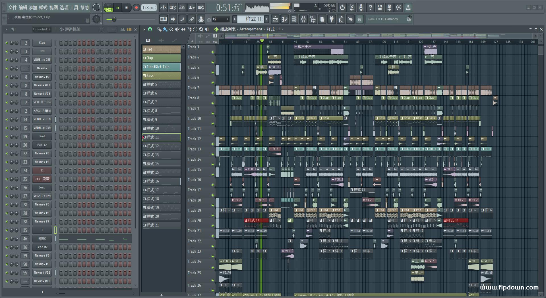This screenshot has height=298, width=546.
Task: Open the 样式 11 pattern selector
Action: 250,19
